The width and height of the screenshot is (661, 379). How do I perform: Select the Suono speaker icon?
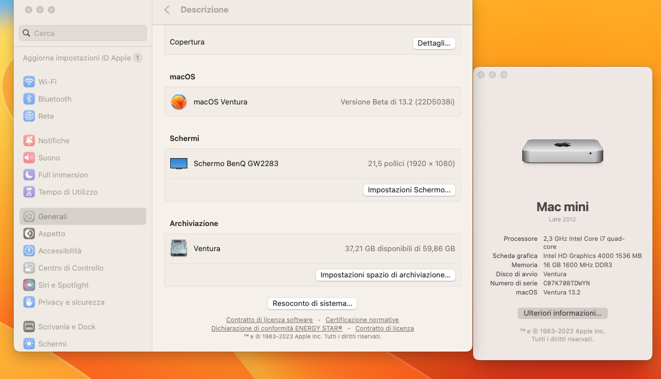pyautogui.click(x=29, y=158)
